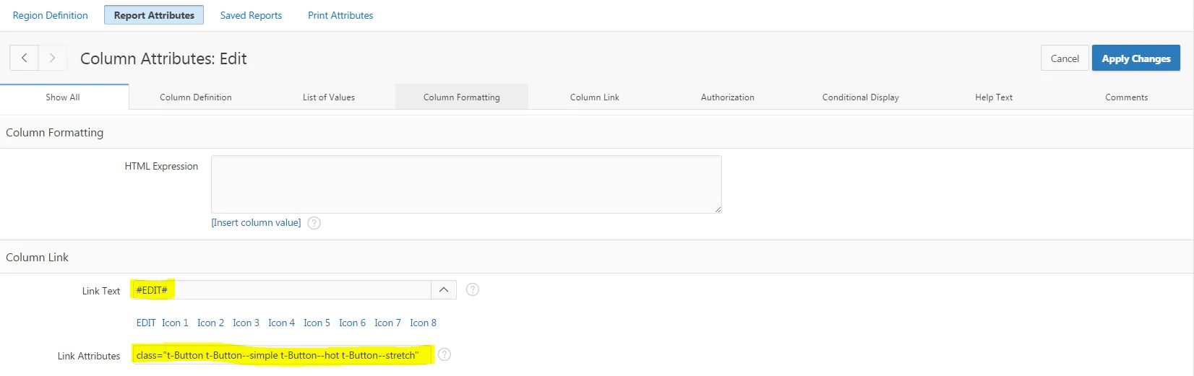Open the Saved Reports menu item

coord(251,15)
